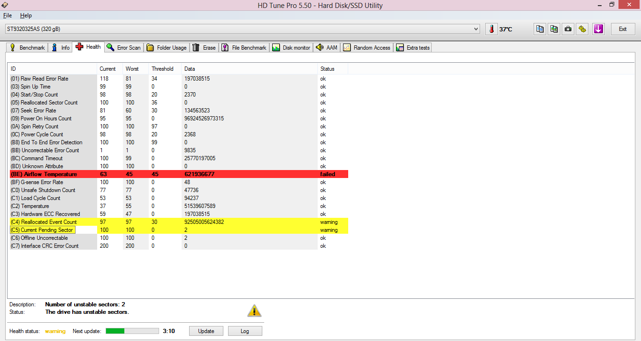Select the (B8) End To End Error Detection row
The height and width of the screenshot is (341, 641).
(x=179, y=142)
